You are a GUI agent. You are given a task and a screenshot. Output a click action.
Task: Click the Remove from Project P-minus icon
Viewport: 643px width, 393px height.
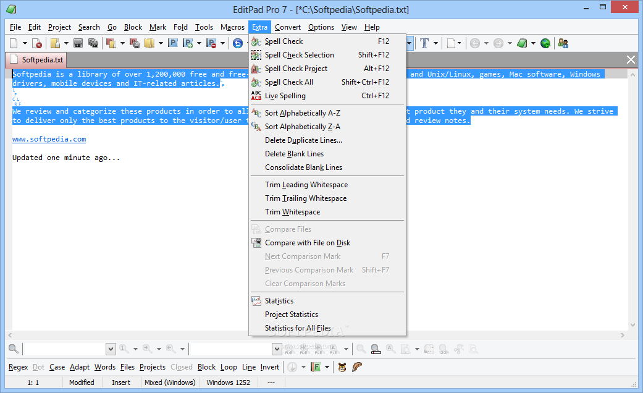pyautogui.click(x=211, y=43)
